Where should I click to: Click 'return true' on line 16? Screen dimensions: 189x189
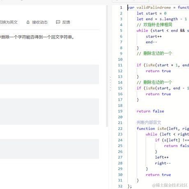(x=158, y=94)
